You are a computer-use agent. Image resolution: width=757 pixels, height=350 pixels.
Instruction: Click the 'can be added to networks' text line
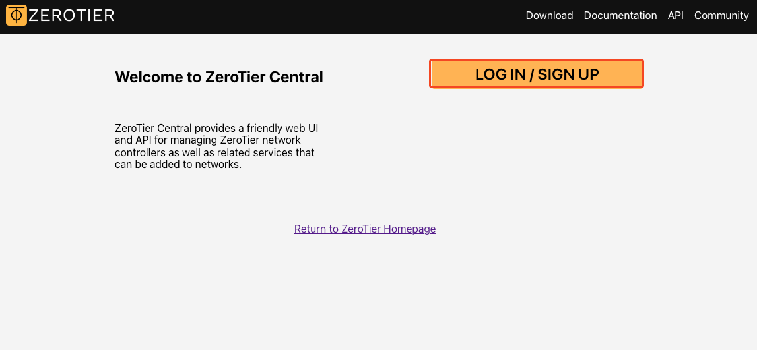pyautogui.click(x=178, y=164)
